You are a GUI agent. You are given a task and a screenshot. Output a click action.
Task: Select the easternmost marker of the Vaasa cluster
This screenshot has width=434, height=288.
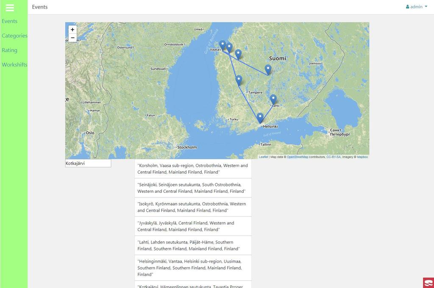coord(238,54)
